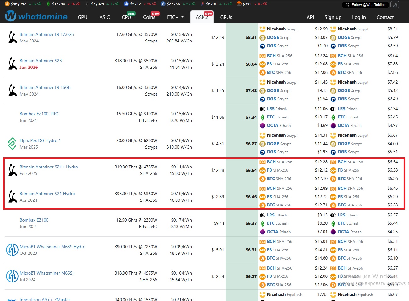Click the ElphaPex logo beside DG Hydro 1
409x301 pixels.
12,144
